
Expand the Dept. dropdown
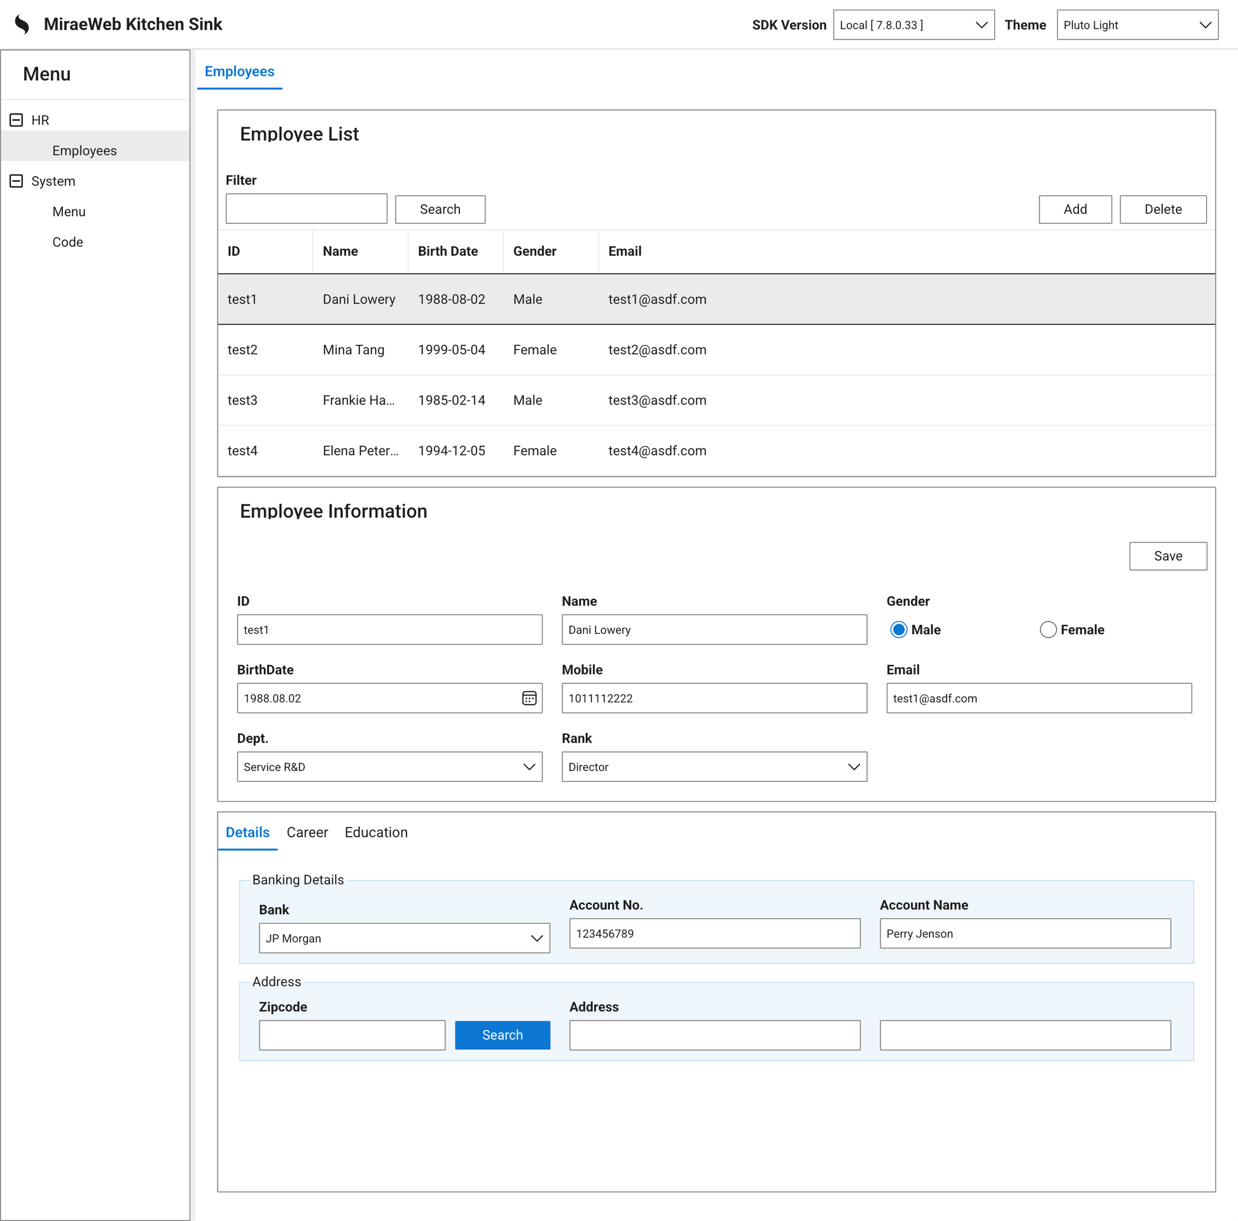pyautogui.click(x=389, y=767)
